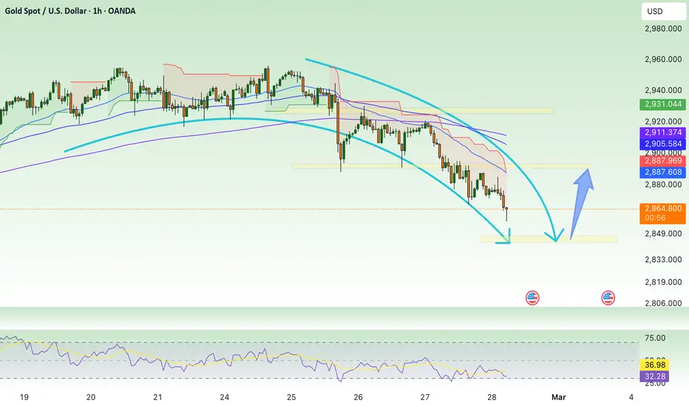Click the date label 19 on time axis
The height and width of the screenshot is (406, 689).
24,397
